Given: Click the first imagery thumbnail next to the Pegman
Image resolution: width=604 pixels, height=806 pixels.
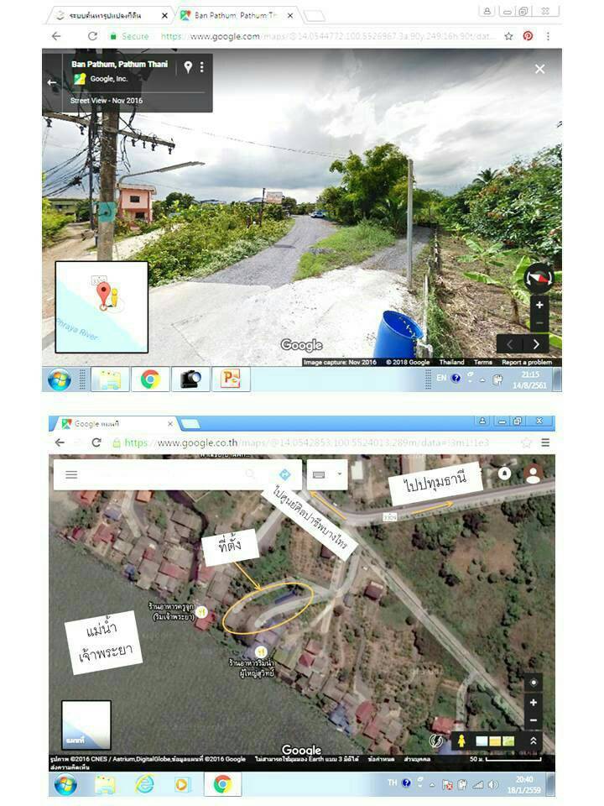Looking at the screenshot, I should tap(482, 741).
